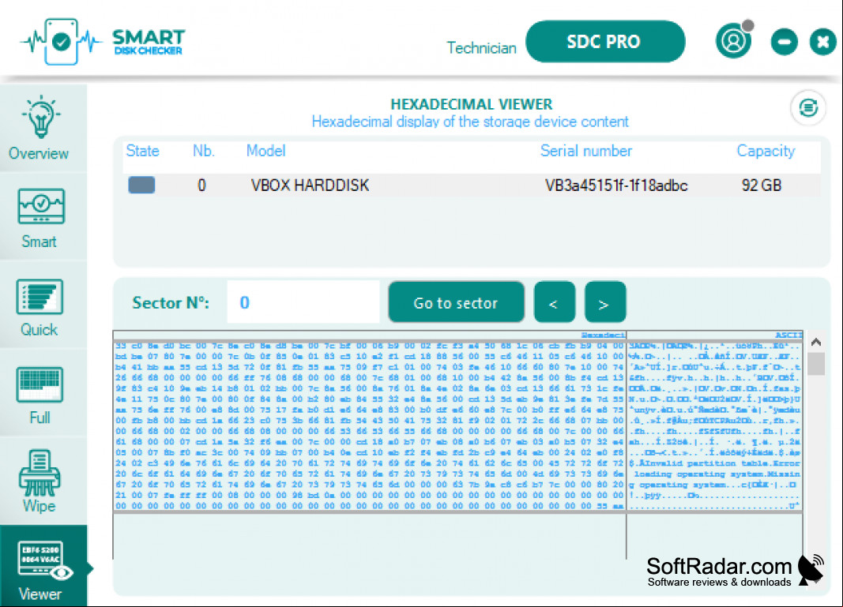
Task: Click the user account icon
Action: 733,41
